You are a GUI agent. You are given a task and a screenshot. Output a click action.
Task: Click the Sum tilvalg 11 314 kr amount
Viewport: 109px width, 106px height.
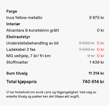(96, 73)
